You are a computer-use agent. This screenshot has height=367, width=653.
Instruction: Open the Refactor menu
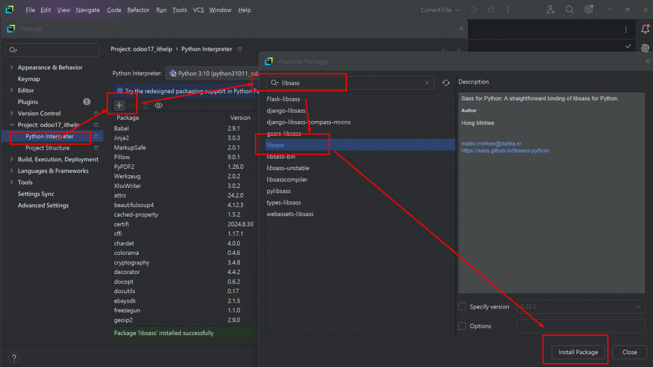138,10
